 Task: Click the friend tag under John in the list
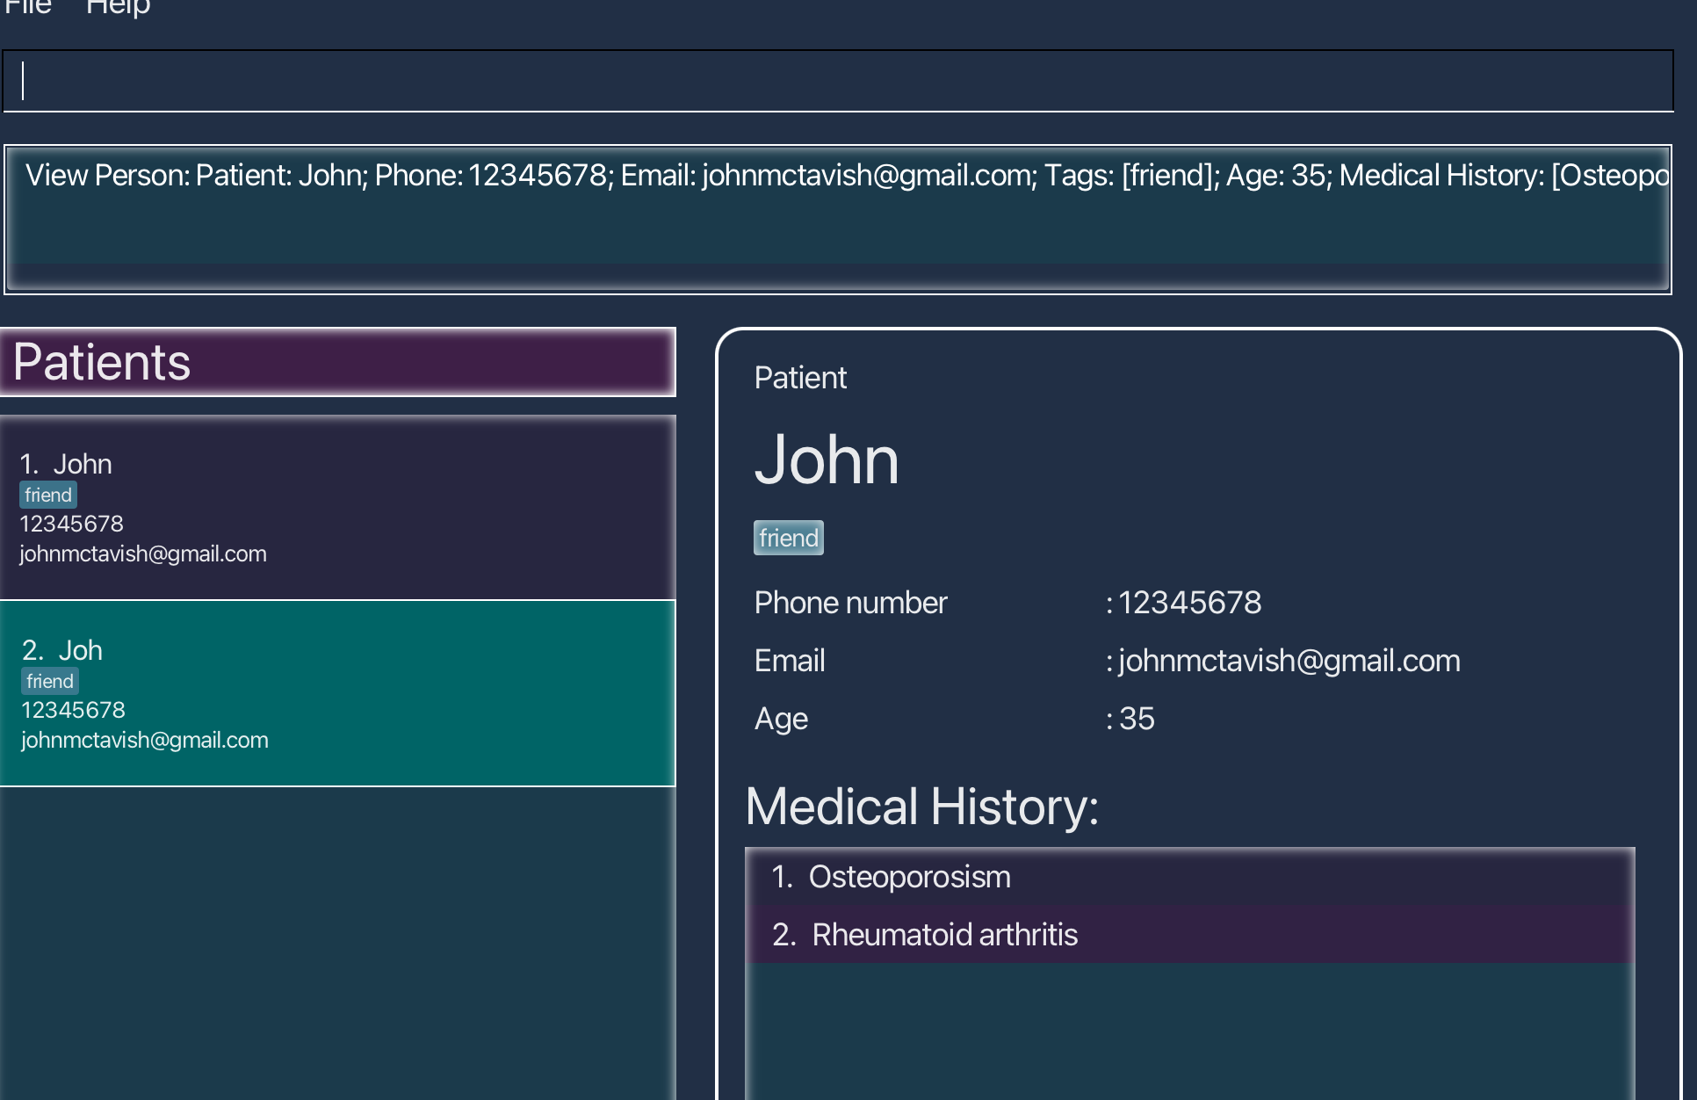click(48, 495)
